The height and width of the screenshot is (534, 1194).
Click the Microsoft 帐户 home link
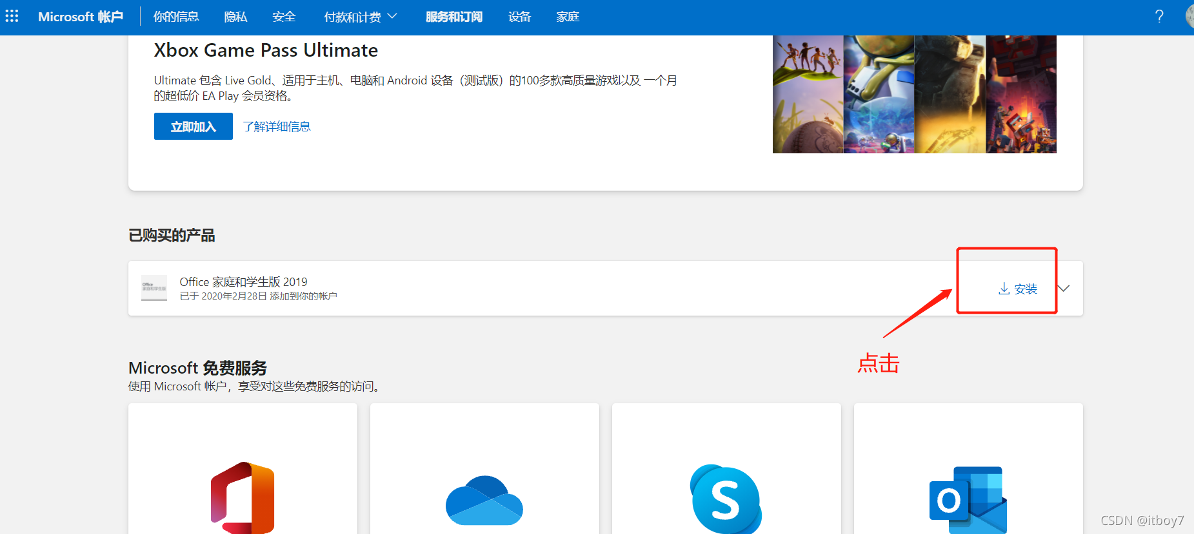point(81,17)
